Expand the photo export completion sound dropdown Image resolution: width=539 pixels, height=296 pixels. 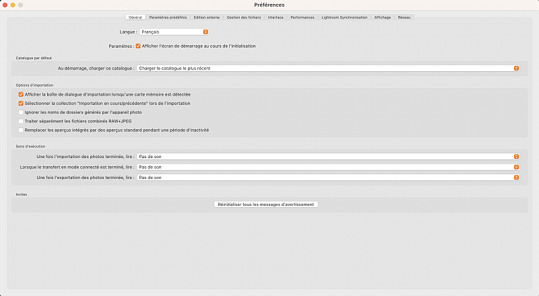[328, 178]
